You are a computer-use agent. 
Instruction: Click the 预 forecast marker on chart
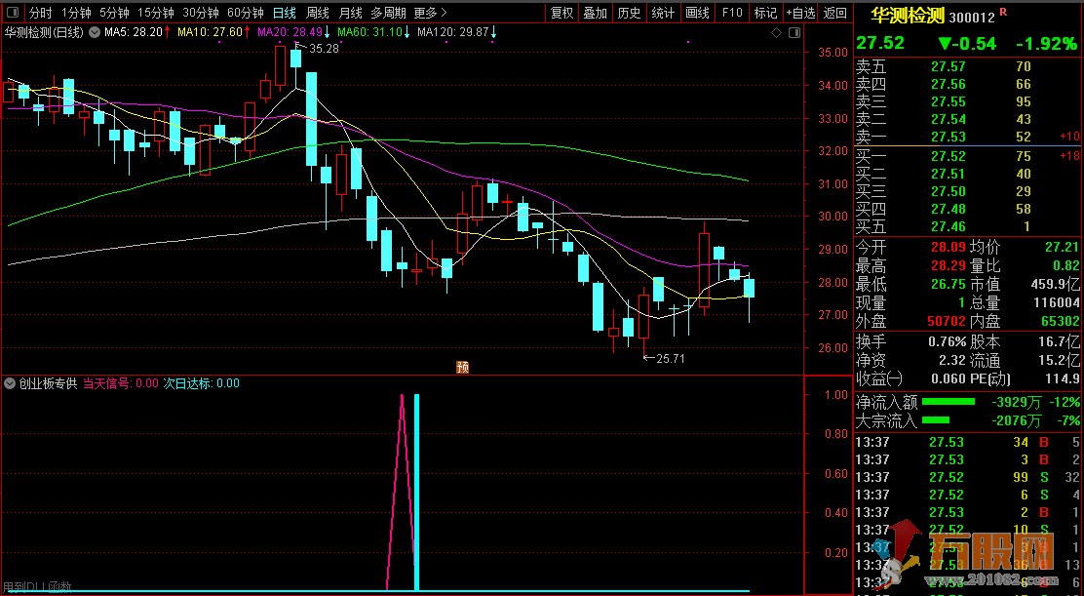pos(462,368)
